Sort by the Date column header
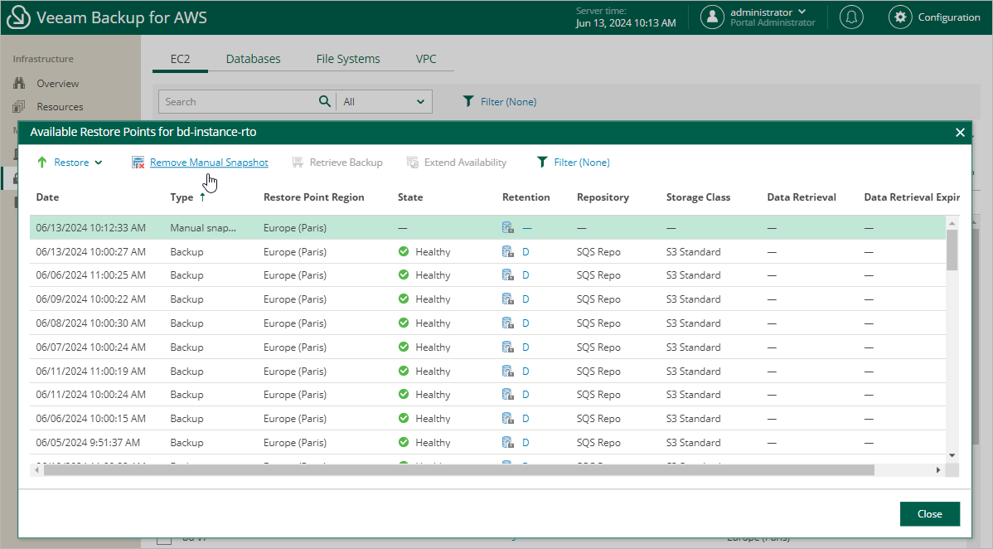The height and width of the screenshot is (549, 993). pos(47,197)
